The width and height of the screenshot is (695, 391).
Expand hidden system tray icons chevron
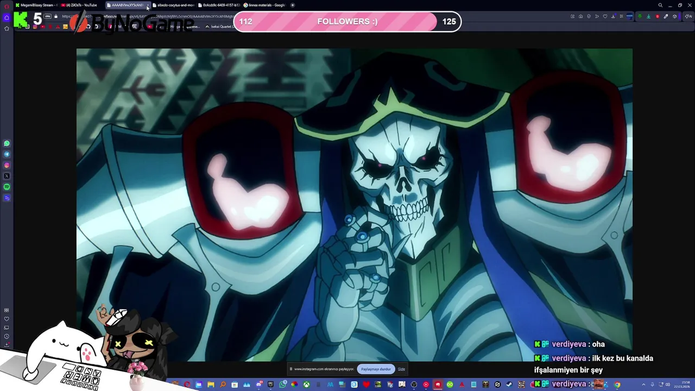(x=643, y=384)
